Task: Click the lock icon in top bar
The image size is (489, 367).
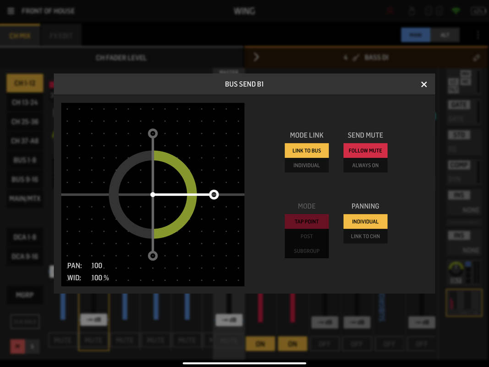Action: (412, 11)
